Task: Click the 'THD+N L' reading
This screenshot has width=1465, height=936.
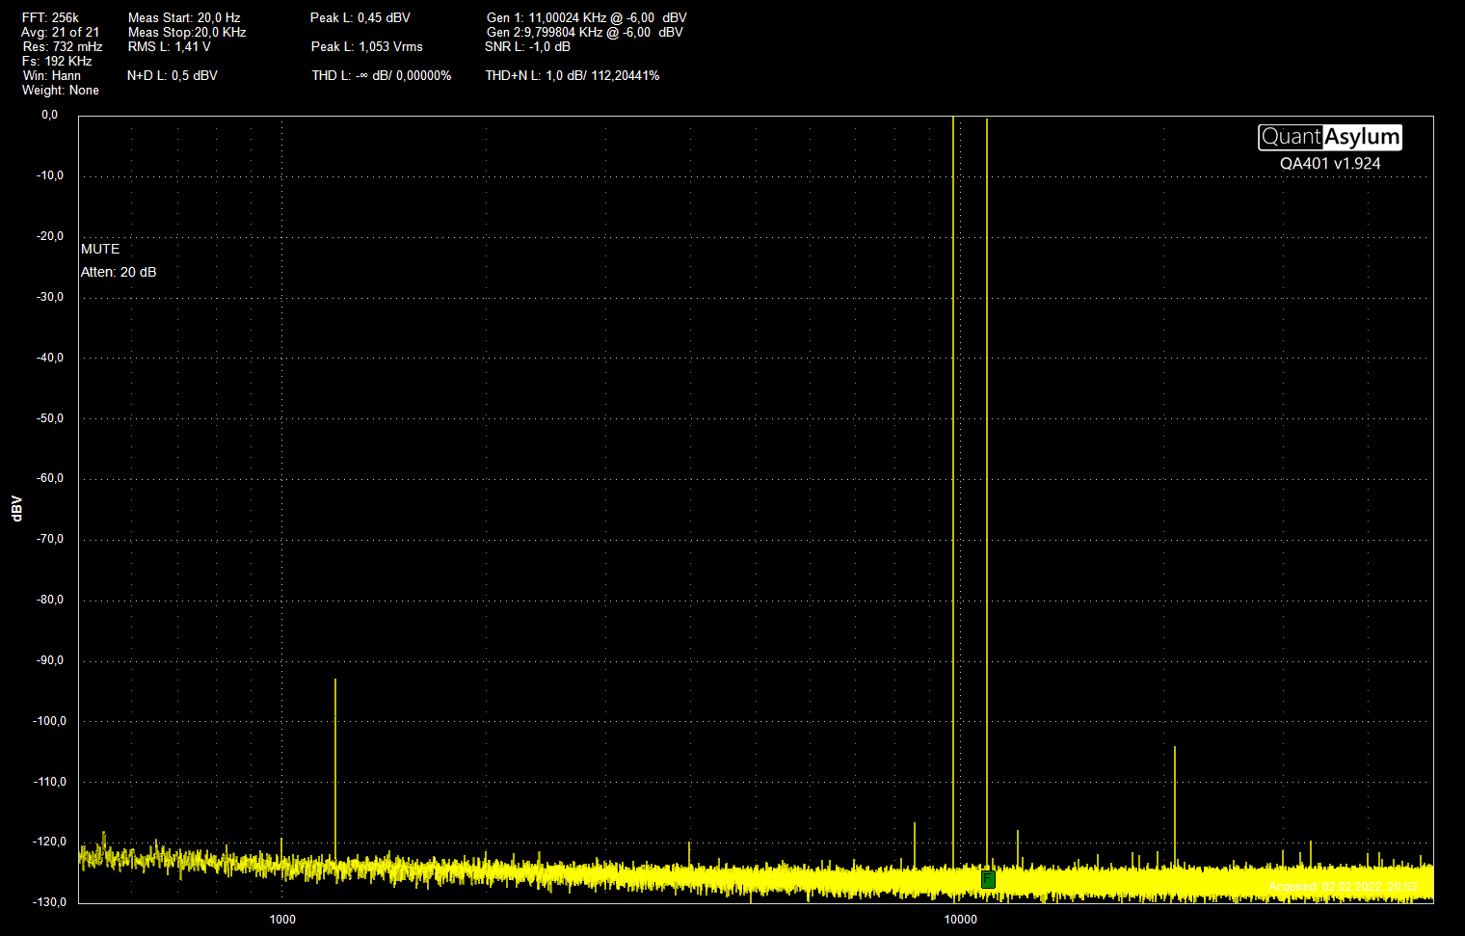Action: tap(573, 76)
